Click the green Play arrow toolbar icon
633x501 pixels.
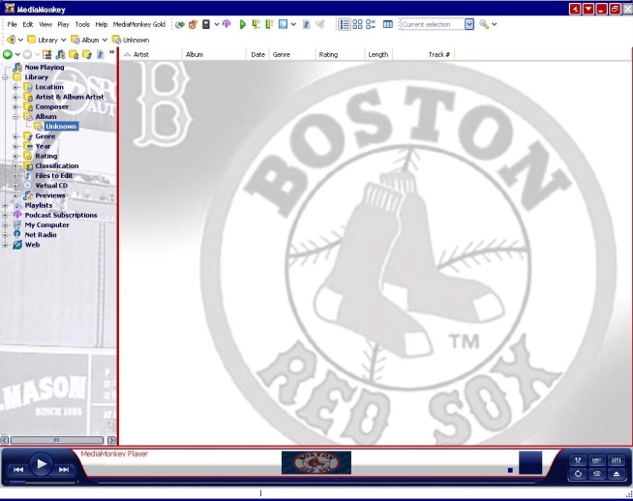click(243, 24)
